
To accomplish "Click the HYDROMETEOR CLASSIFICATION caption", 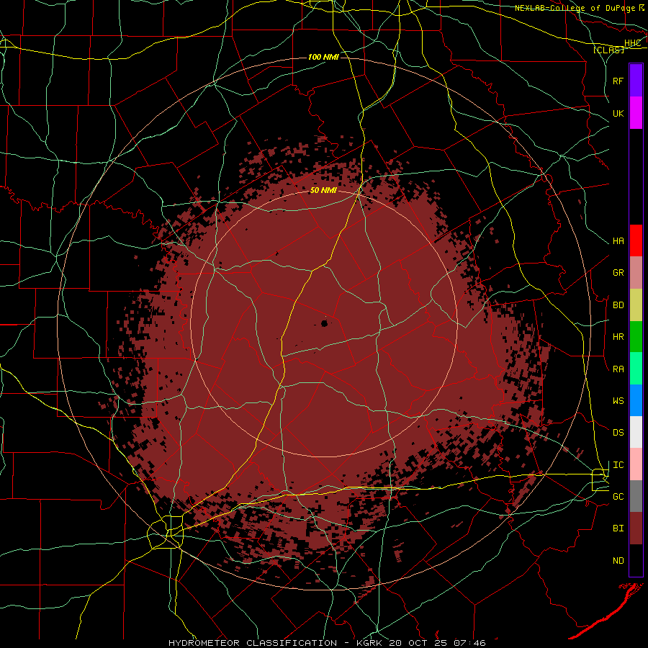I will point(253,643).
